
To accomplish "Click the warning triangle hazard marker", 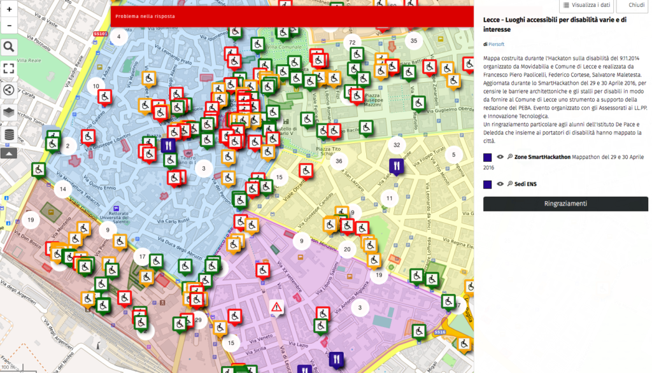I will click(x=276, y=307).
